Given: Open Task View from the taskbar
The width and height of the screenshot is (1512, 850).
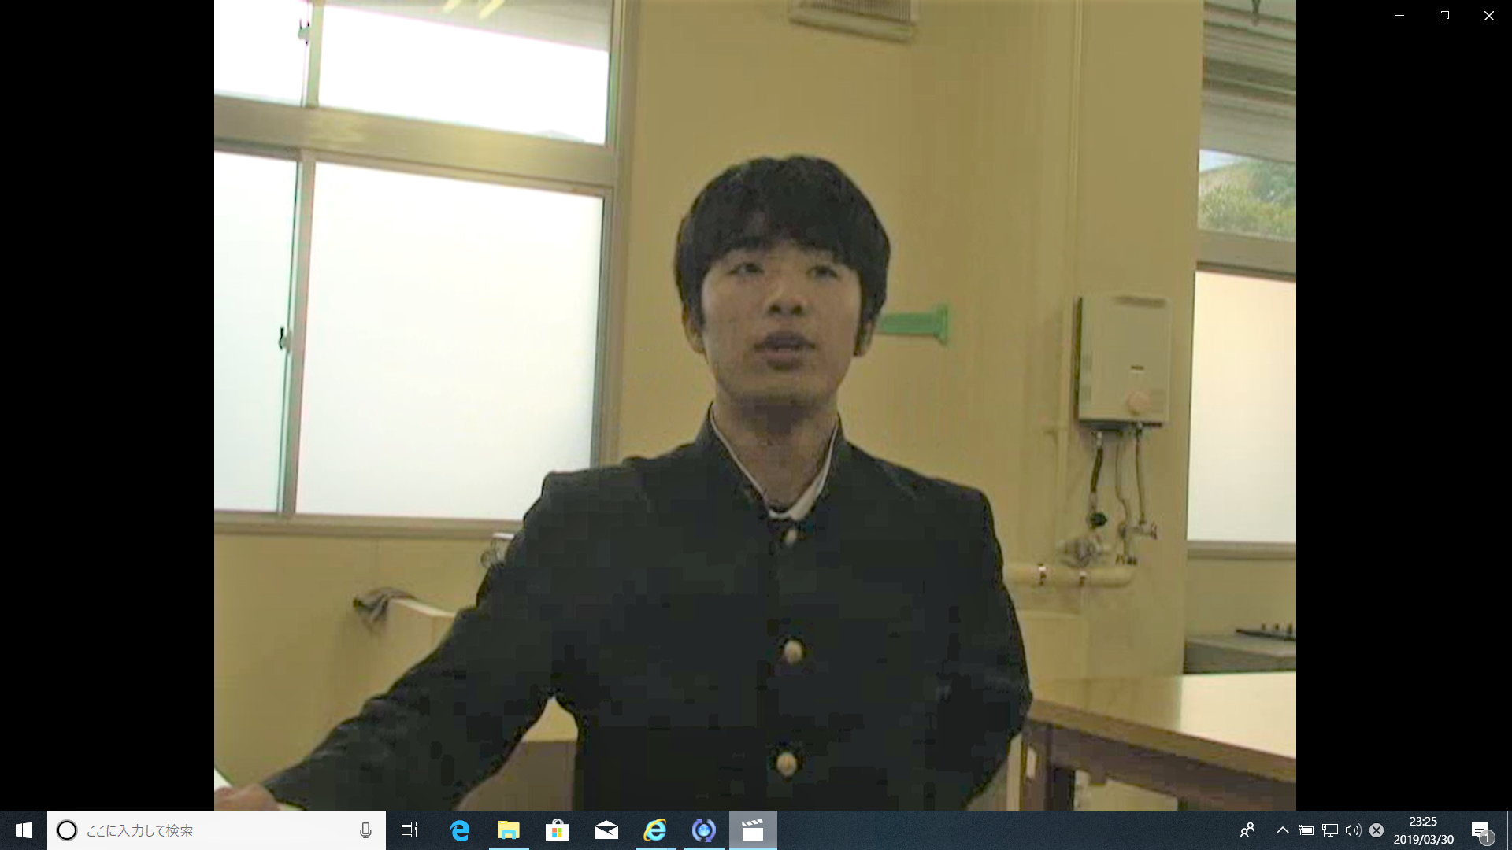Looking at the screenshot, I should pos(409,830).
